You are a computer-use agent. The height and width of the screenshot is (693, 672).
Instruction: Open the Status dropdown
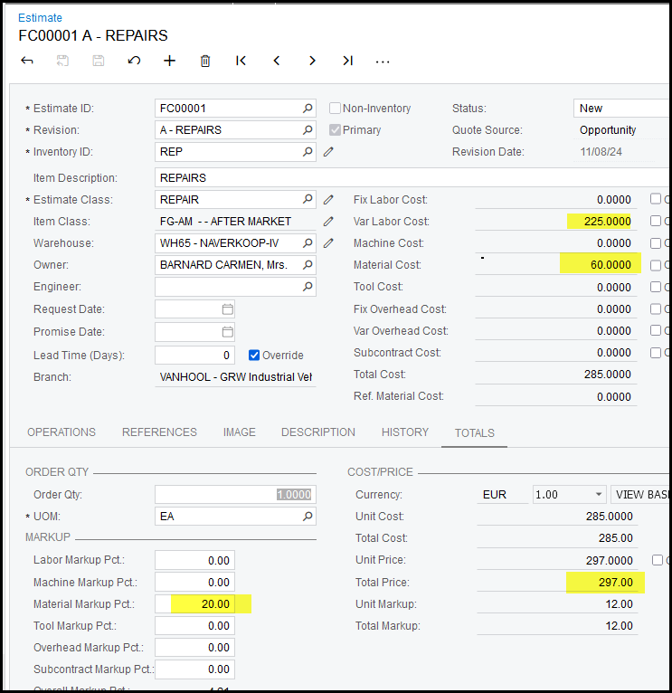pyautogui.click(x=622, y=109)
